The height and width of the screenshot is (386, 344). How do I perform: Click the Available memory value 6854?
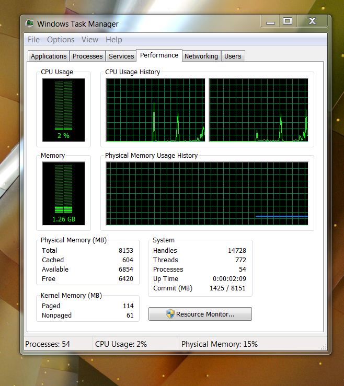[125, 269]
